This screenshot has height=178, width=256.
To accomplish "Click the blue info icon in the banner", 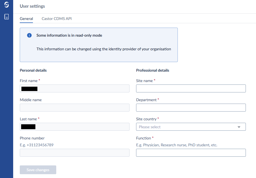I will pyautogui.click(x=29, y=36).
